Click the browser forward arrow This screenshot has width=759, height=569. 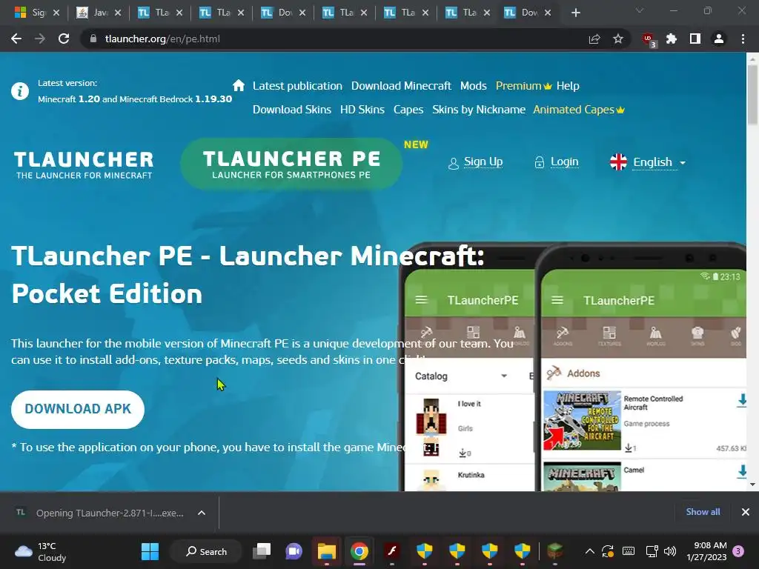point(40,39)
